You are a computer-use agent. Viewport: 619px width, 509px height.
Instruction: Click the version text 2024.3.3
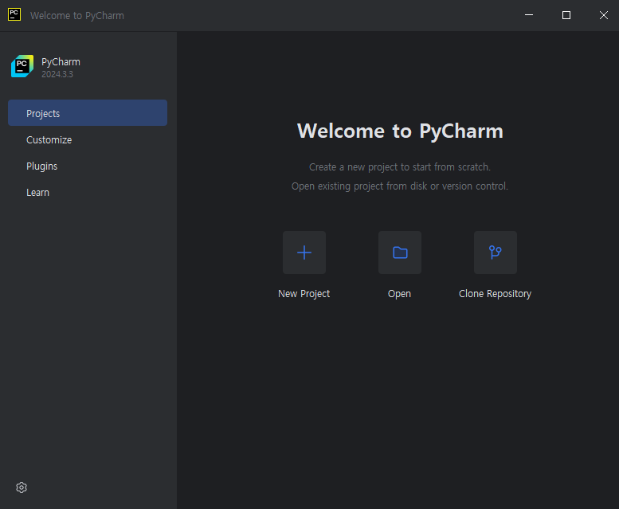pos(57,74)
